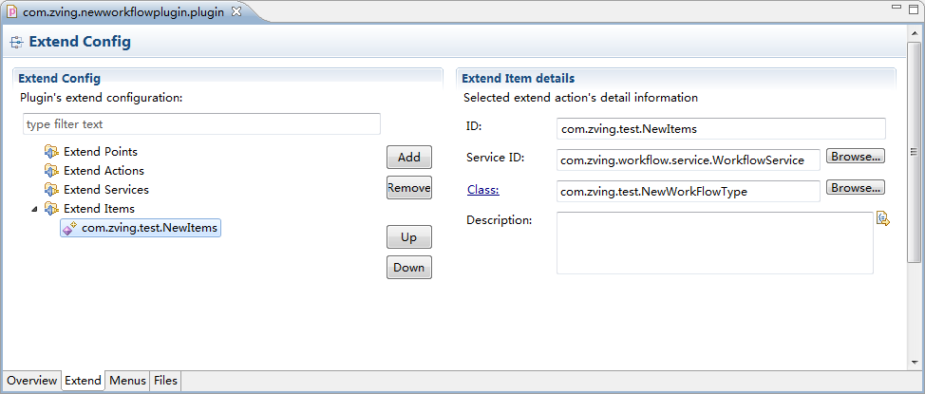The height and width of the screenshot is (394, 925).
Task: Move the item with the Up button
Action: [408, 237]
